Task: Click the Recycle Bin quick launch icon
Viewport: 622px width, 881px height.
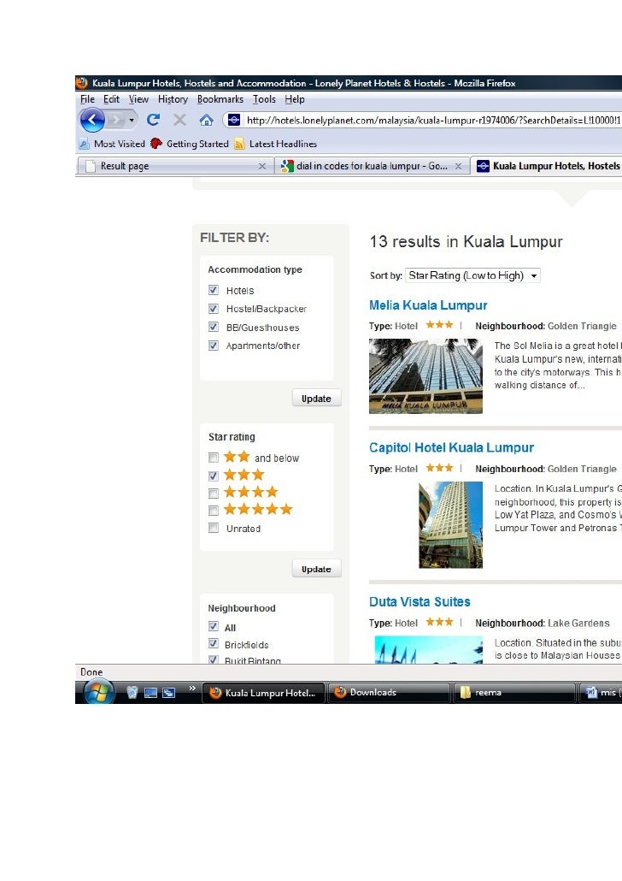Action: (x=132, y=692)
